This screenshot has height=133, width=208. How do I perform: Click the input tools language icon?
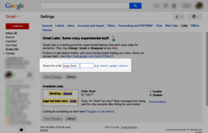(x=177, y=17)
